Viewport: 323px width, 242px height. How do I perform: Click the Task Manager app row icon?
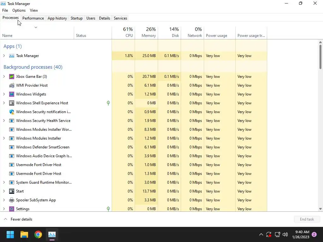point(12,56)
